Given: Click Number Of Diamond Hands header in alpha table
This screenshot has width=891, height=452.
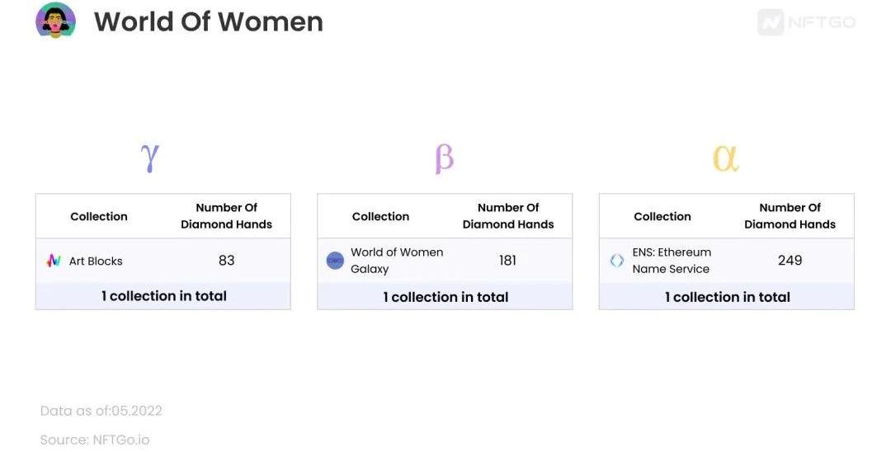Looking at the screenshot, I should point(790,216).
